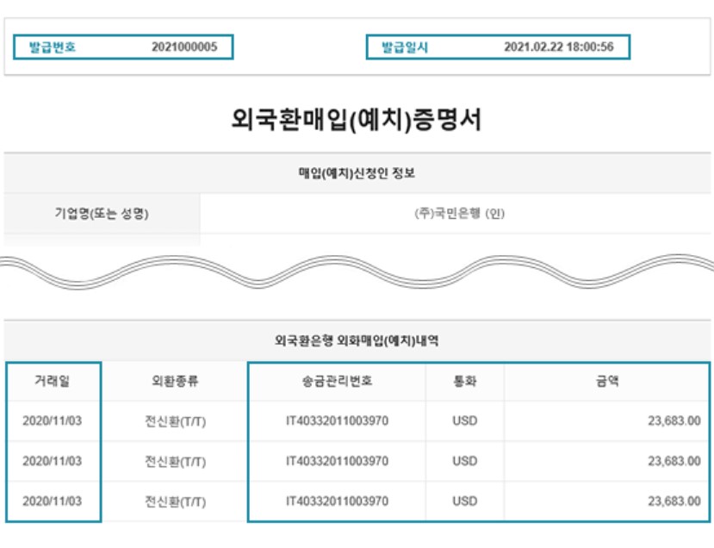This screenshot has width=714, height=548.
Task: Click the 외환종류 column header
Action: (176, 381)
